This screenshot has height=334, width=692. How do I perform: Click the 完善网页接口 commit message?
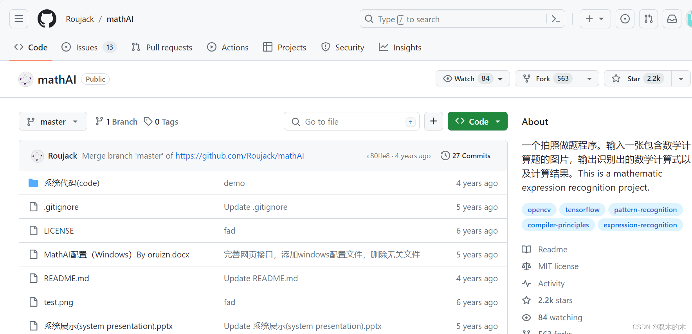click(x=322, y=254)
